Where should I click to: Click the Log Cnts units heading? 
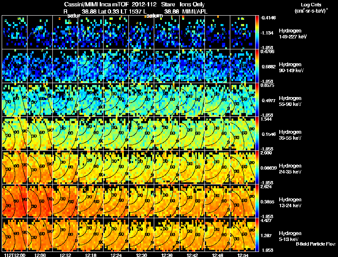pos(311,8)
